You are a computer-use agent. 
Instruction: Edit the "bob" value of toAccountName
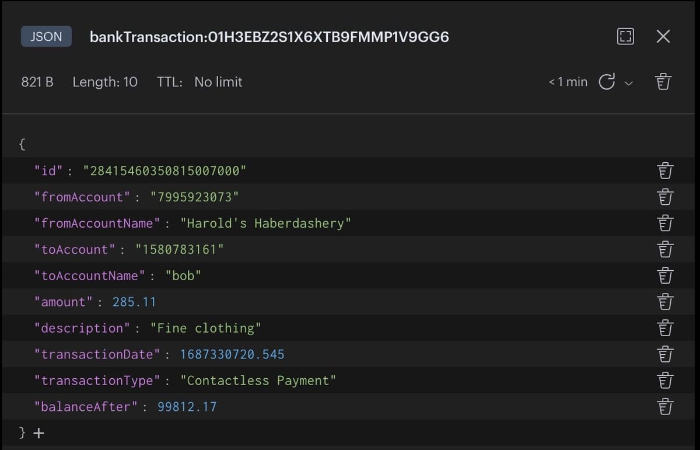pyautogui.click(x=183, y=275)
